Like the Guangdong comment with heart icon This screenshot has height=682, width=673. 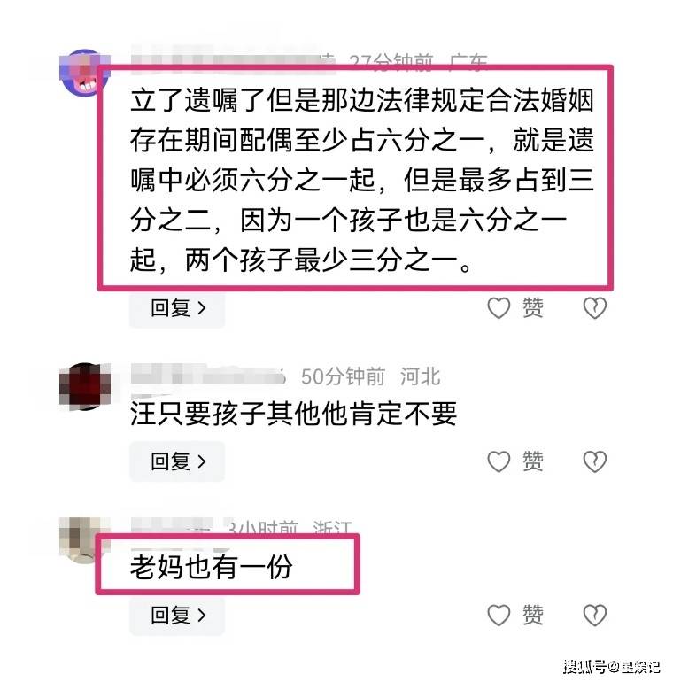pos(499,308)
